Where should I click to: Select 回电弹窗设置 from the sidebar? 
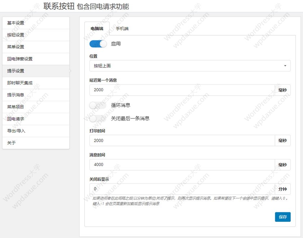pyautogui.click(x=36, y=59)
